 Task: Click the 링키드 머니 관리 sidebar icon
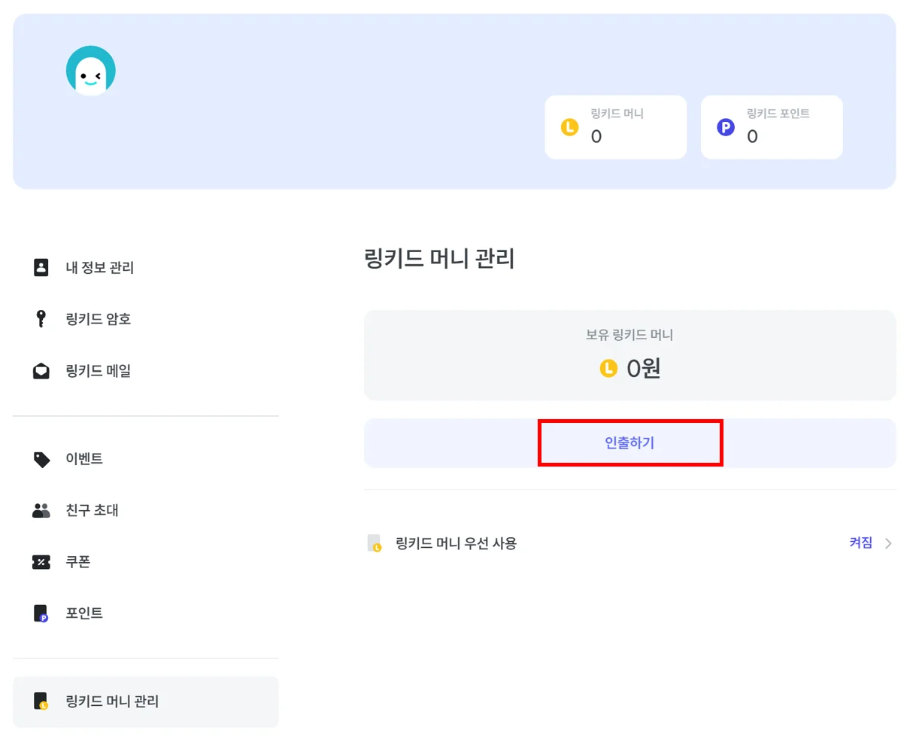click(41, 701)
